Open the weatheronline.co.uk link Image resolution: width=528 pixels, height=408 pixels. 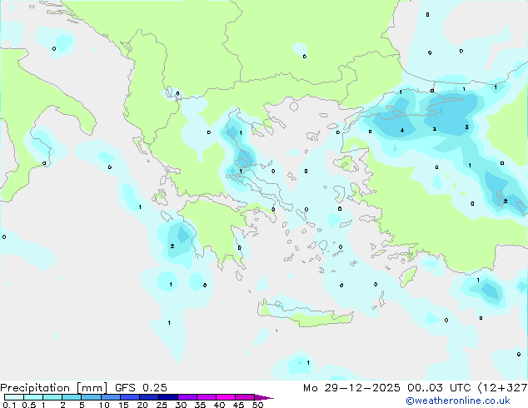click(x=458, y=401)
